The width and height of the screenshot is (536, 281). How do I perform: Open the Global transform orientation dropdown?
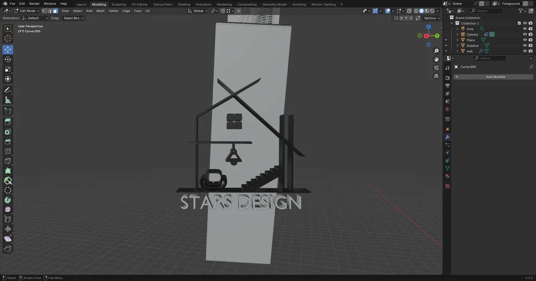pyautogui.click(x=198, y=11)
